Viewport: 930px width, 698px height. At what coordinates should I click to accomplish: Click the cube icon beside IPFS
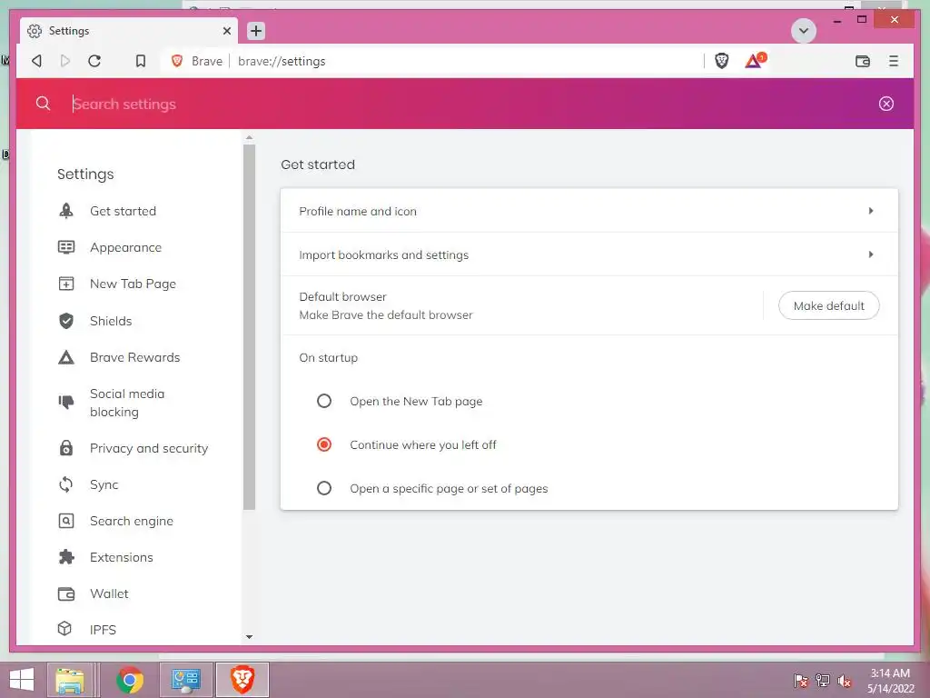(64, 628)
